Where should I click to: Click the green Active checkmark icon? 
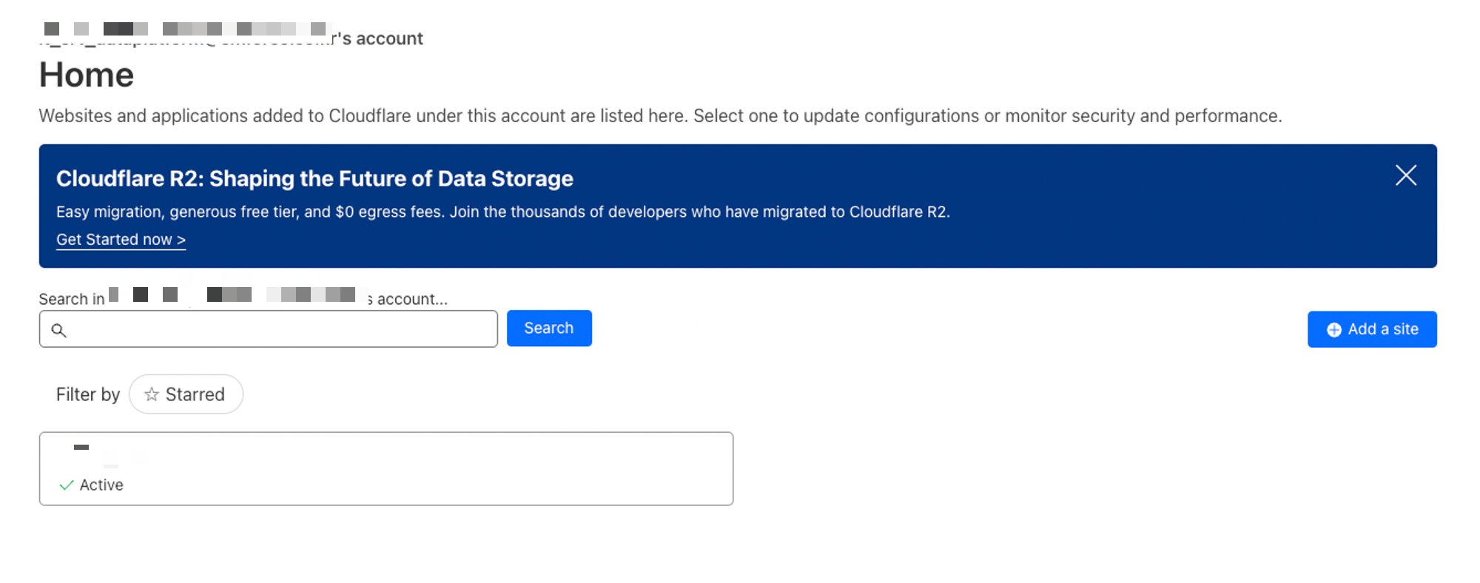pyautogui.click(x=67, y=485)
